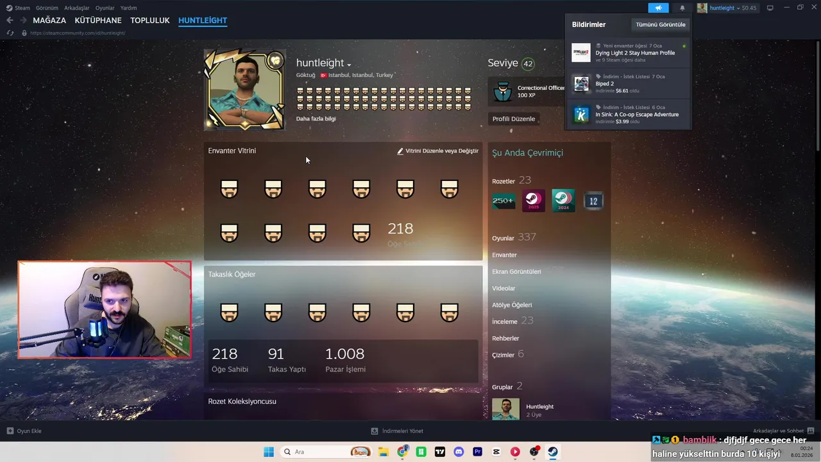Open TradingView from the taskbar
This screenshot has width=821, height=462.
(x=440, y=452)
